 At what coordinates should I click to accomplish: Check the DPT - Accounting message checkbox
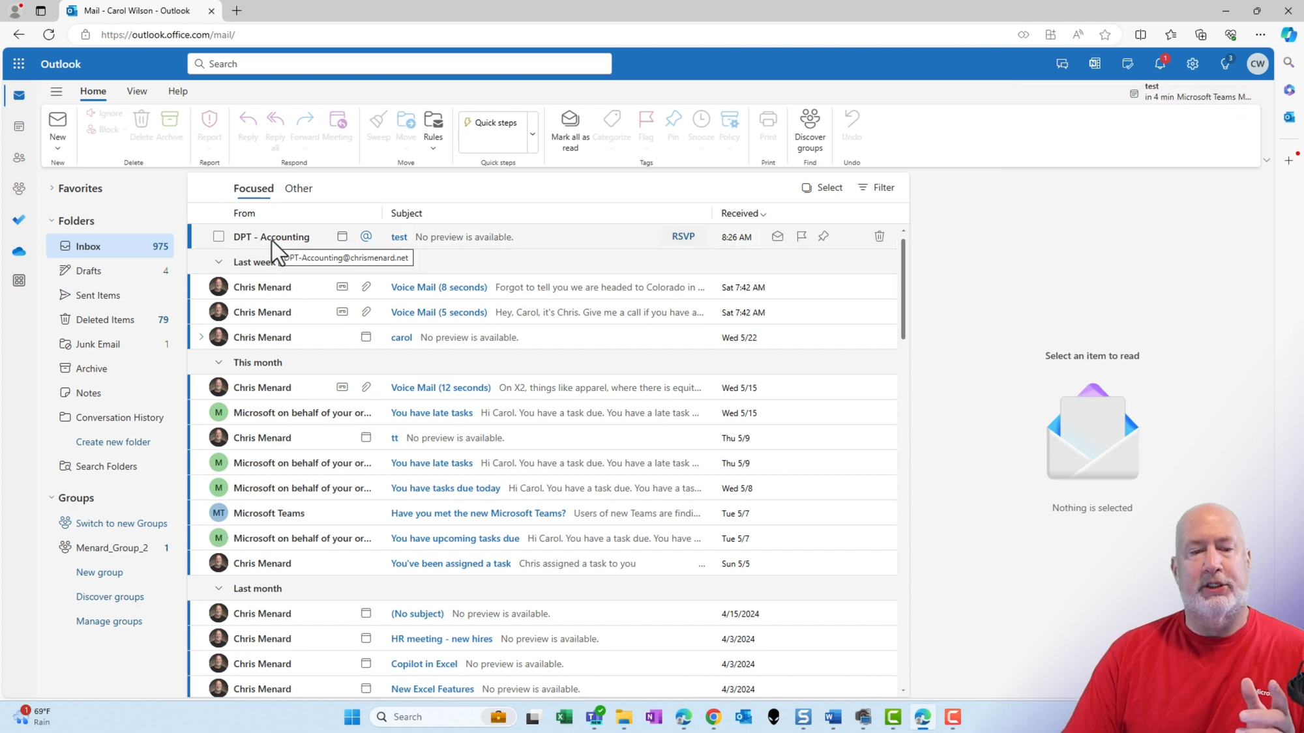click(218, 237)
